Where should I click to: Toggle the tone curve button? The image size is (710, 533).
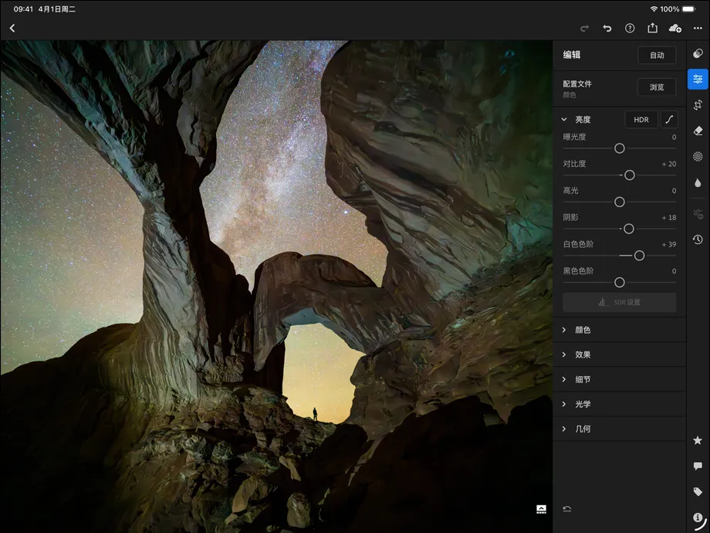point(669,120)
